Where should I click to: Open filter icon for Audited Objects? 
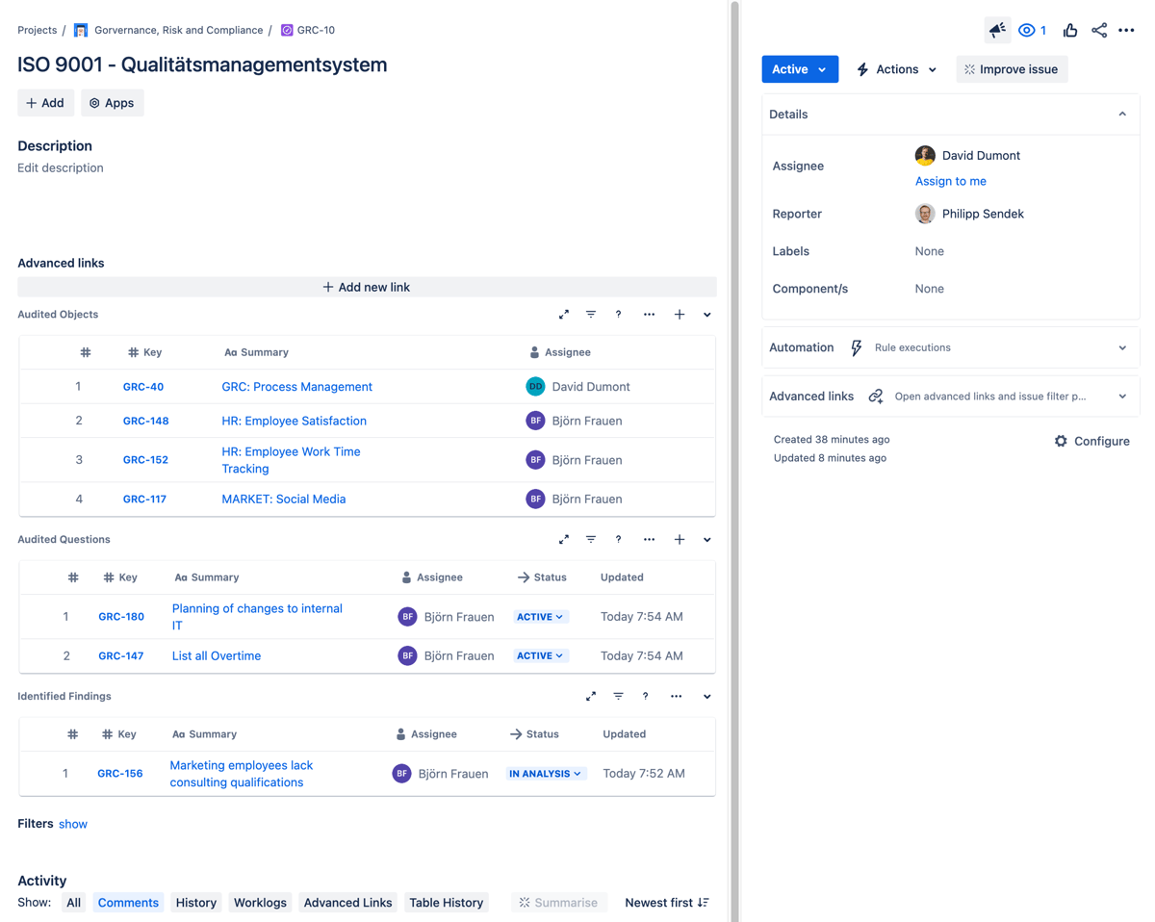tap(591, 315)
